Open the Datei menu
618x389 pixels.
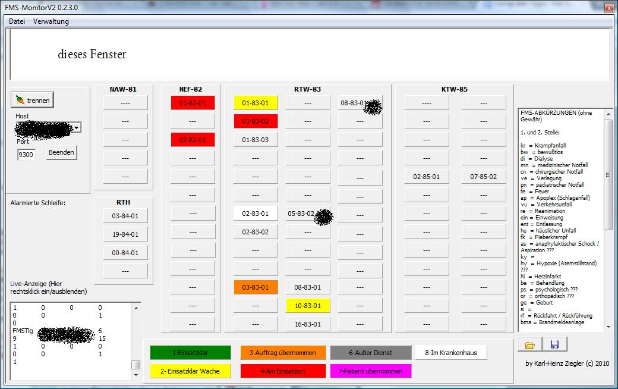[x=17, y=21]
